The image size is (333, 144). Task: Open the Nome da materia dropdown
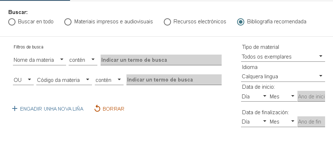click(39, 60)
